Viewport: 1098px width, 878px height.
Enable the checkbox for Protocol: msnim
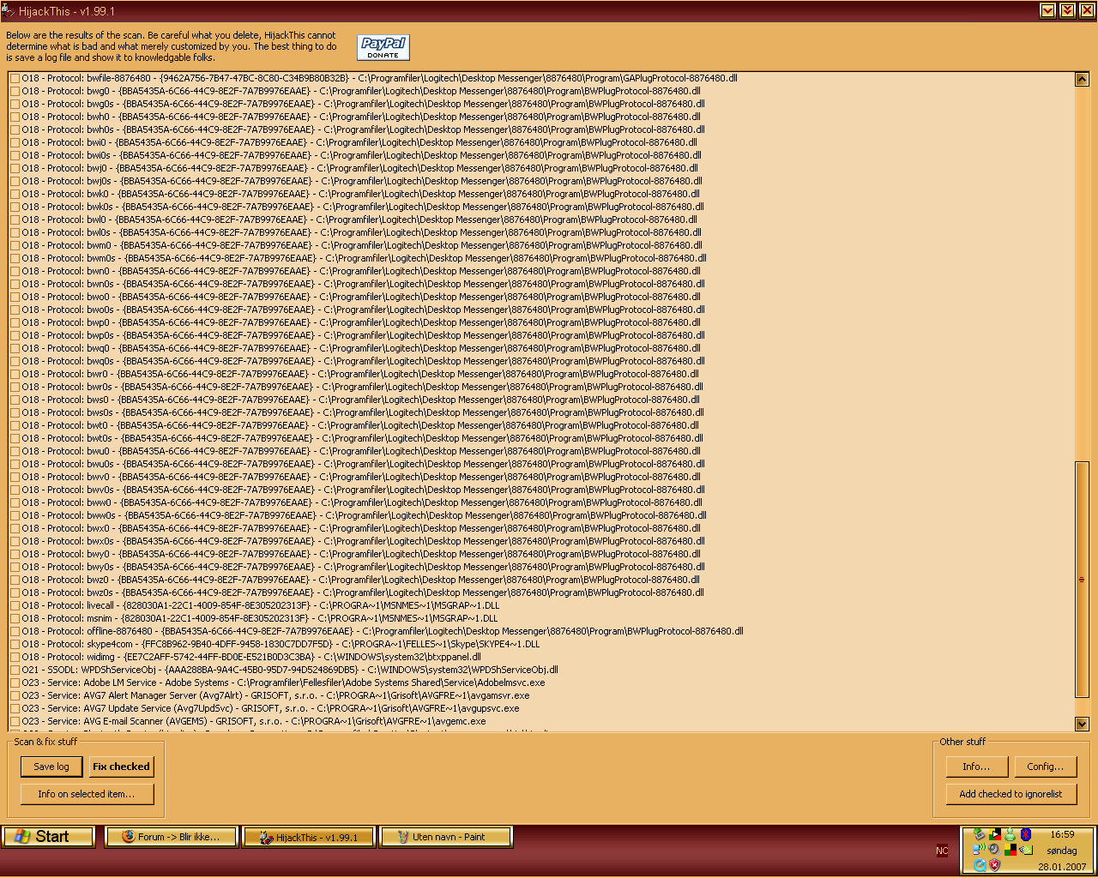pyautogui.click(x=15, y=618)
